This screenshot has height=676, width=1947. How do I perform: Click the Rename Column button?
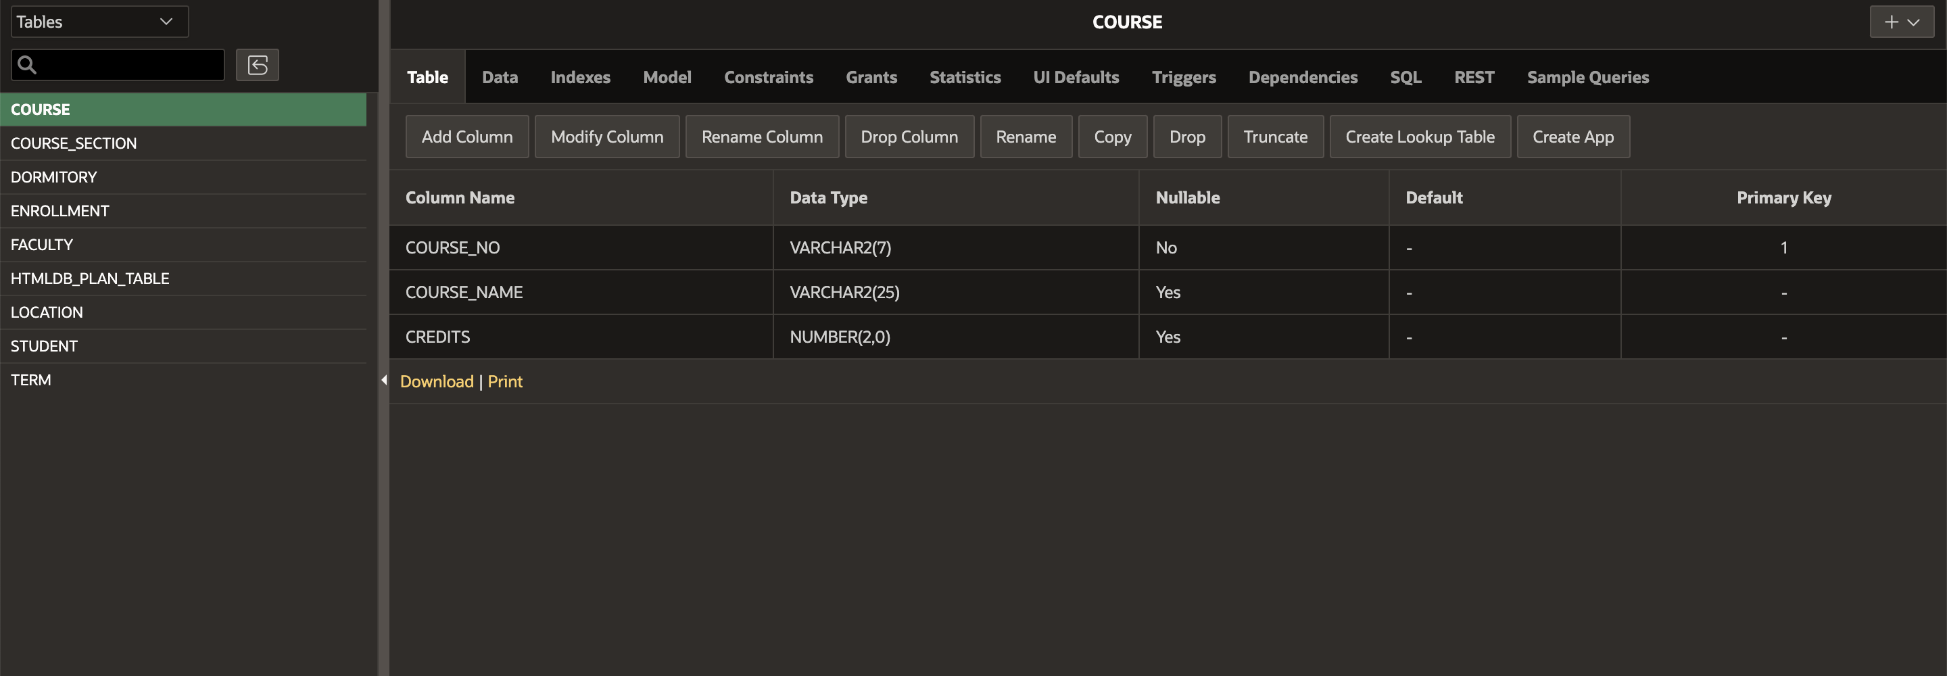[762, 137]
